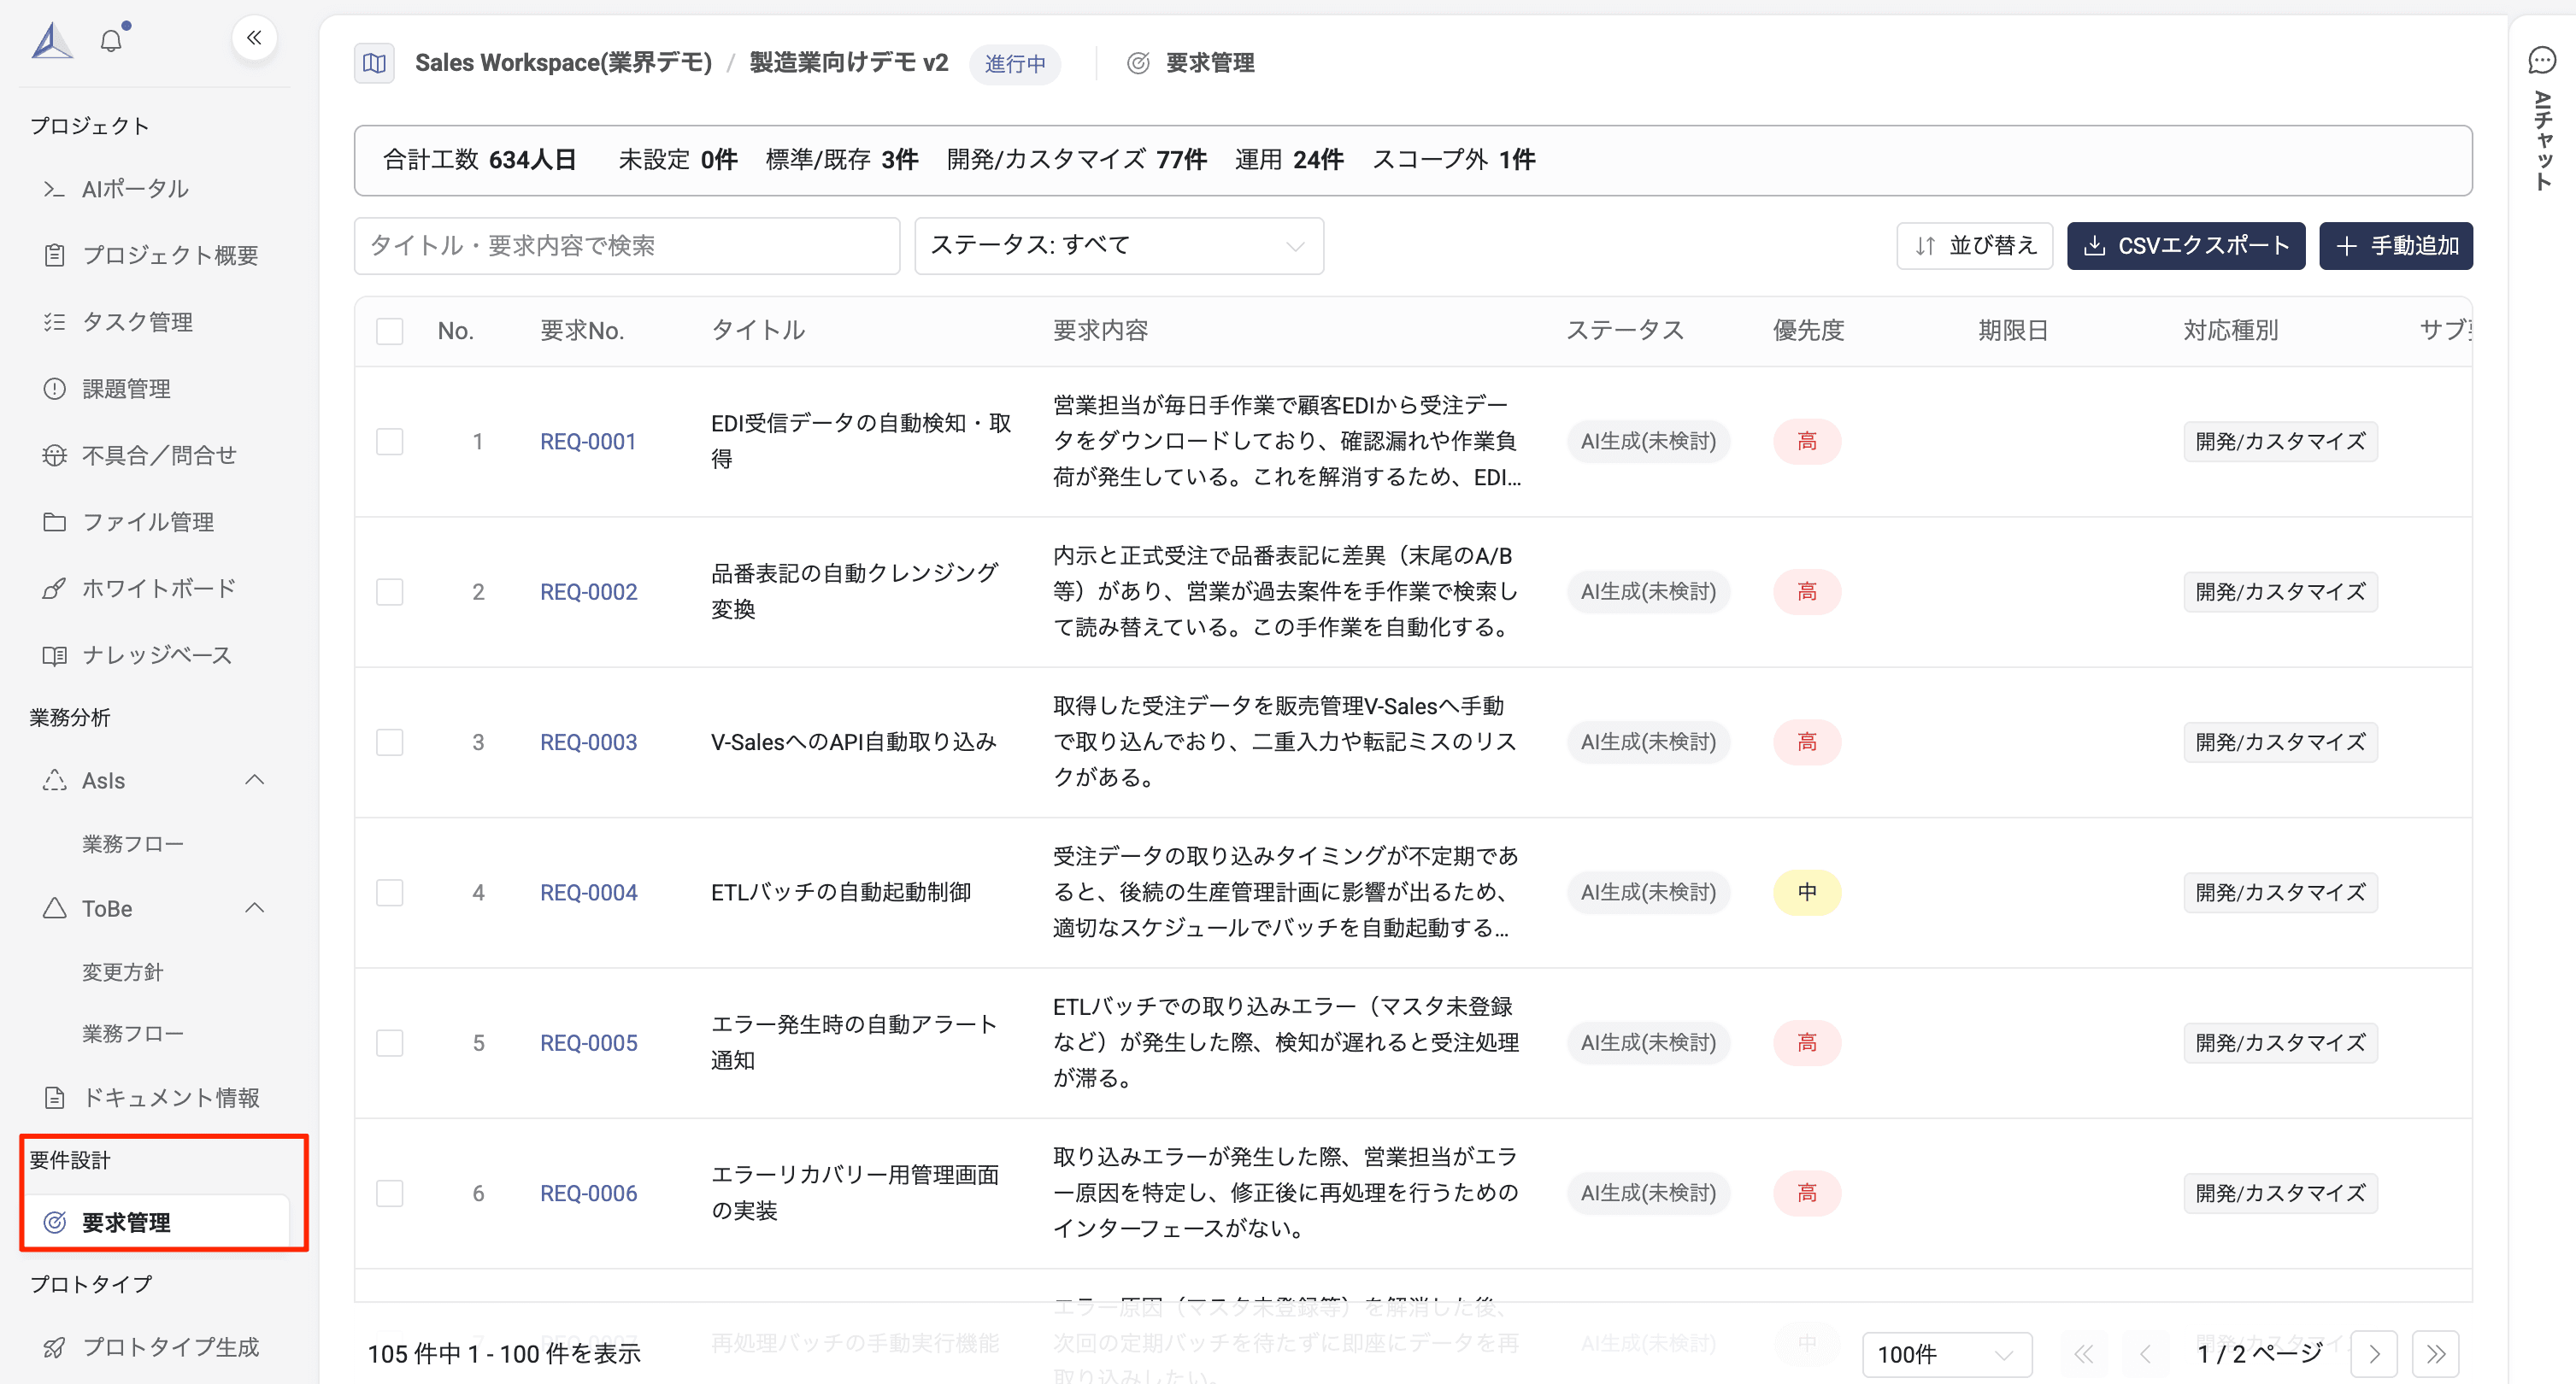Jump to the last page arrow
Image resolution: width=2576 pixels, height=1384 pixels.
click(2435, 1354)
